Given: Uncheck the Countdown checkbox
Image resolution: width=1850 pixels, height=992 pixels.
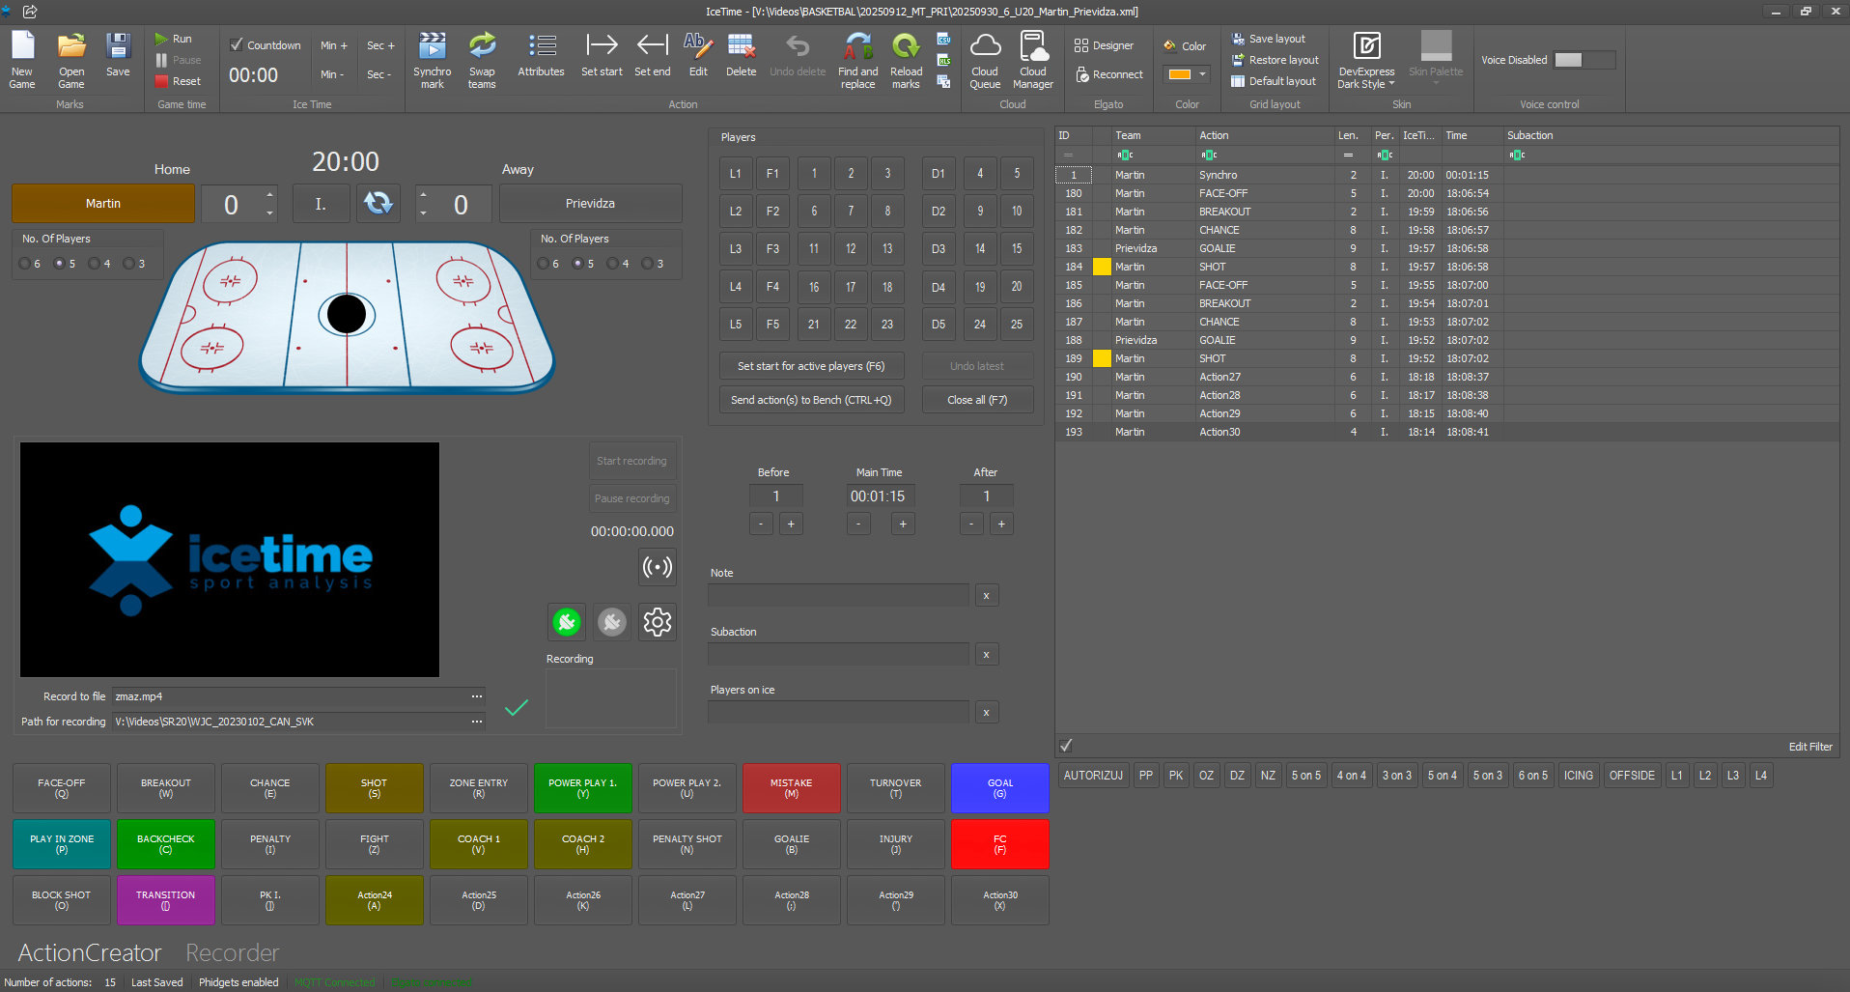Looking at the screenshot, I should coord(235,44).
